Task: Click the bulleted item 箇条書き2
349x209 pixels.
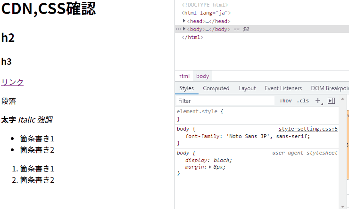Action: 37,150
